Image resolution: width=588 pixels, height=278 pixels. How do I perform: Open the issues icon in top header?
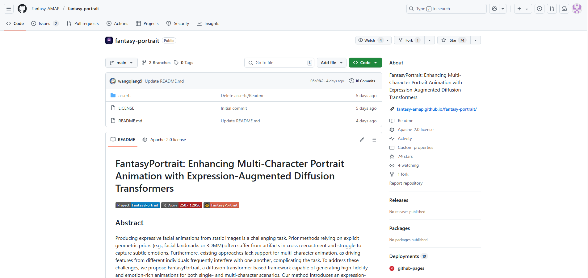click(540, 9)
